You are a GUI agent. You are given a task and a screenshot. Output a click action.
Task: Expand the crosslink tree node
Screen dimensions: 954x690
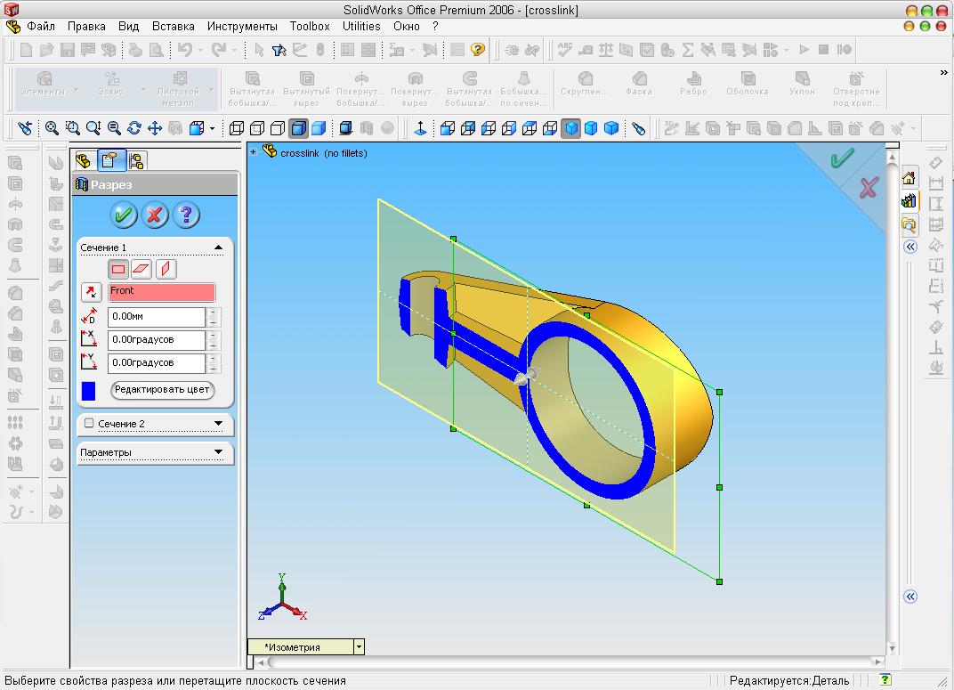tap(253, 152)
